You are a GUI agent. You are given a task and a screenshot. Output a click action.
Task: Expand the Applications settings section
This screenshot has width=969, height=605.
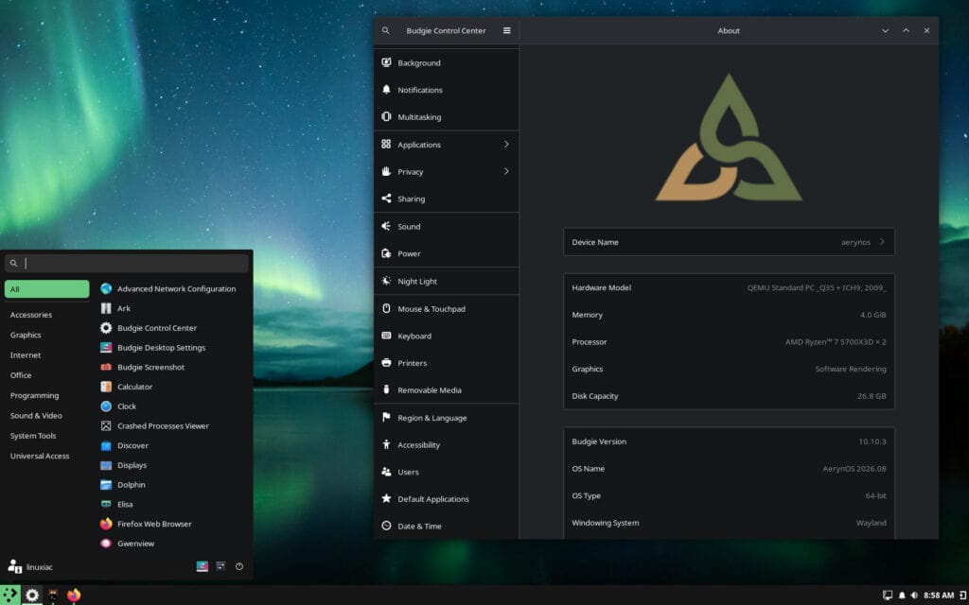447,145
